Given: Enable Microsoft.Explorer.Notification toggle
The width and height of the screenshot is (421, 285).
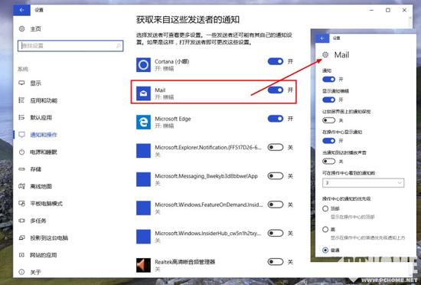Looking at the screenshot, I should point(276,147).
